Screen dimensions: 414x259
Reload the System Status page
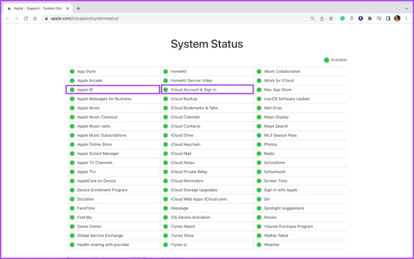(x=26, y=19)
